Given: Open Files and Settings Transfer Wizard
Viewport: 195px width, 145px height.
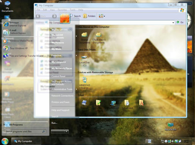Looking at the screenshot, I should click(x=23, y=56).
